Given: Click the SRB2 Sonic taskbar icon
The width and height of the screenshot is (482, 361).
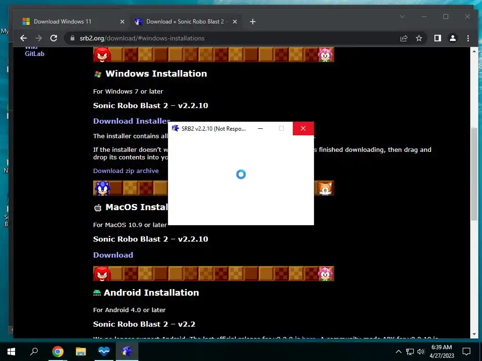Looking at the screenshot, I should click(x=127, y=351).
